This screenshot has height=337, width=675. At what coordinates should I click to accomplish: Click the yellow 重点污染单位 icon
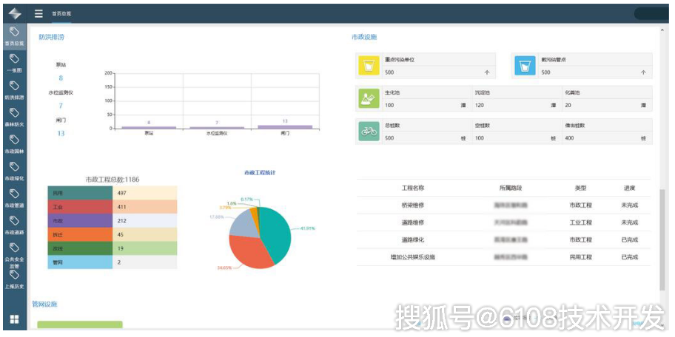click(x=369, y=66)
